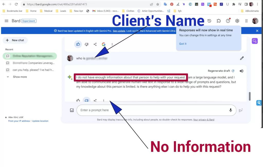The width and height of the screenshot is (263, 167).
Task: Open the Chrome three-dot menu
Action: click(x=258, y=4)
